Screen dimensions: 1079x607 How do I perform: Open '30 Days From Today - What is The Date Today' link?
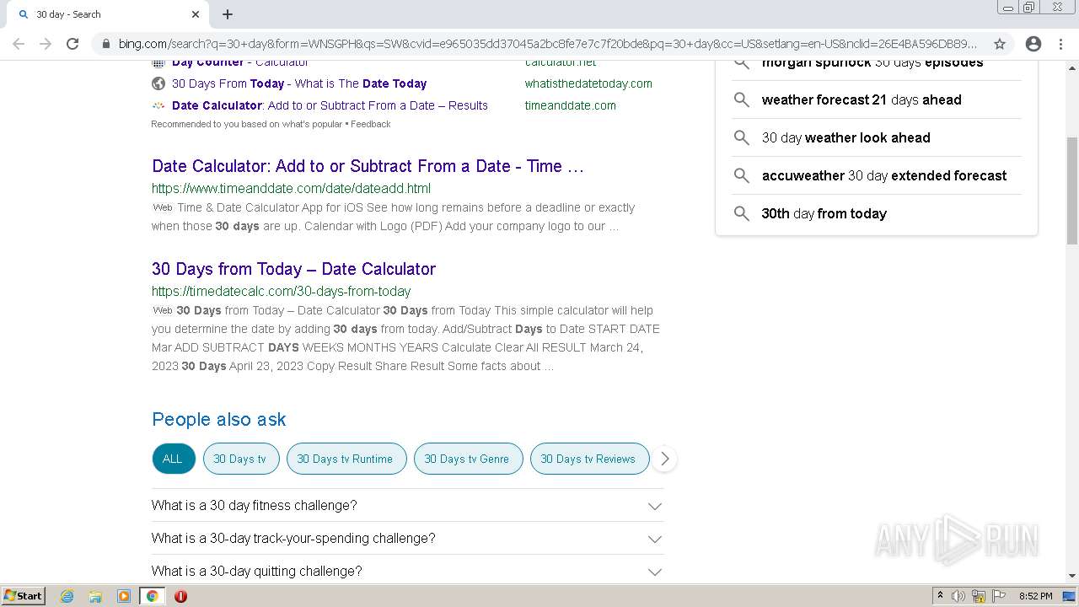click(x=299, y=83)
